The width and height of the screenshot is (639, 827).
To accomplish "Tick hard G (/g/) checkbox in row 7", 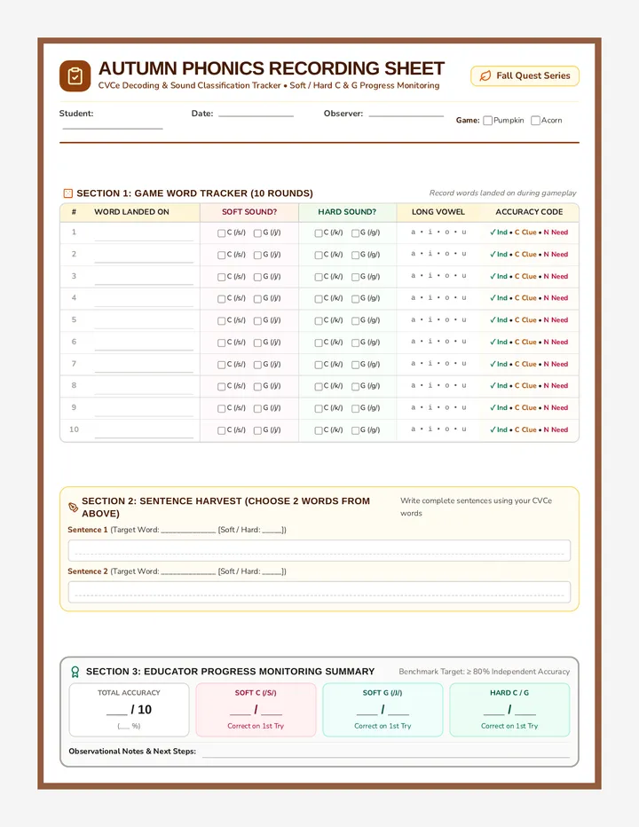I will [x=355, y=365].
